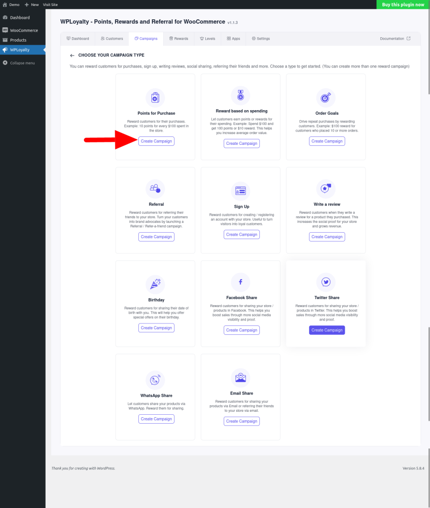The height and width of the screenshot is (508, 430).
Task: Create a Birthday campaign
Action: (x=156, y=328)
